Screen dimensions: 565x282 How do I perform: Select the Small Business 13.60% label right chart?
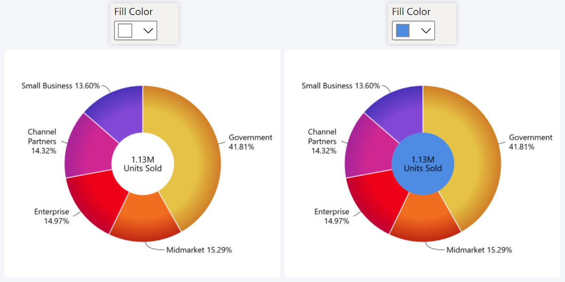[341, 86]
